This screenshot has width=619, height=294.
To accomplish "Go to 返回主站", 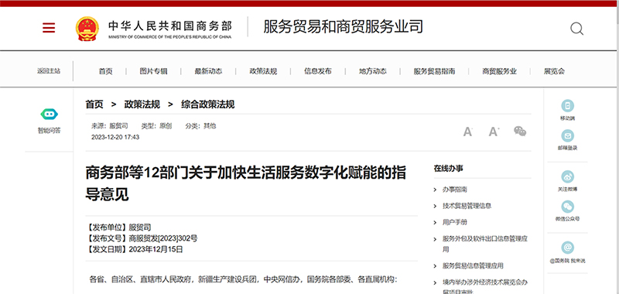I will pos(49,71).
